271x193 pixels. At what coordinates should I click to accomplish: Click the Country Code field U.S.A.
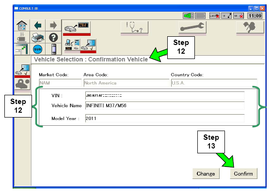pyautogui.click(x=214, y=83)
